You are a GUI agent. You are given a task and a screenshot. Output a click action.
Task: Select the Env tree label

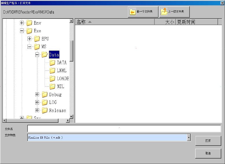pyautogui.click(x=38, y=23)
